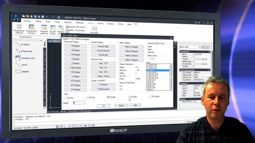The image size is (255, 143).
Task: Click the Size list scrollbar down arrow
Action: pyautogui.click(x=171, y=89)
